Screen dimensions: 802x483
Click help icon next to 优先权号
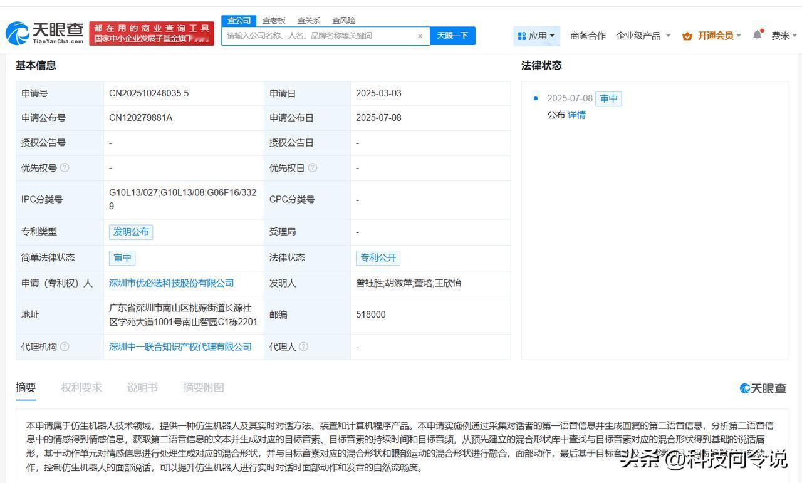point(65,168)
